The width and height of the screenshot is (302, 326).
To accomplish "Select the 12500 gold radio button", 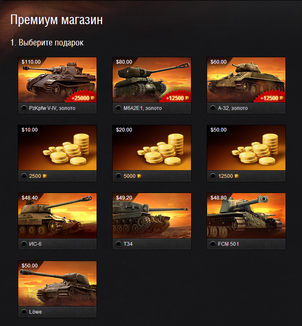I will pos(213,176).
